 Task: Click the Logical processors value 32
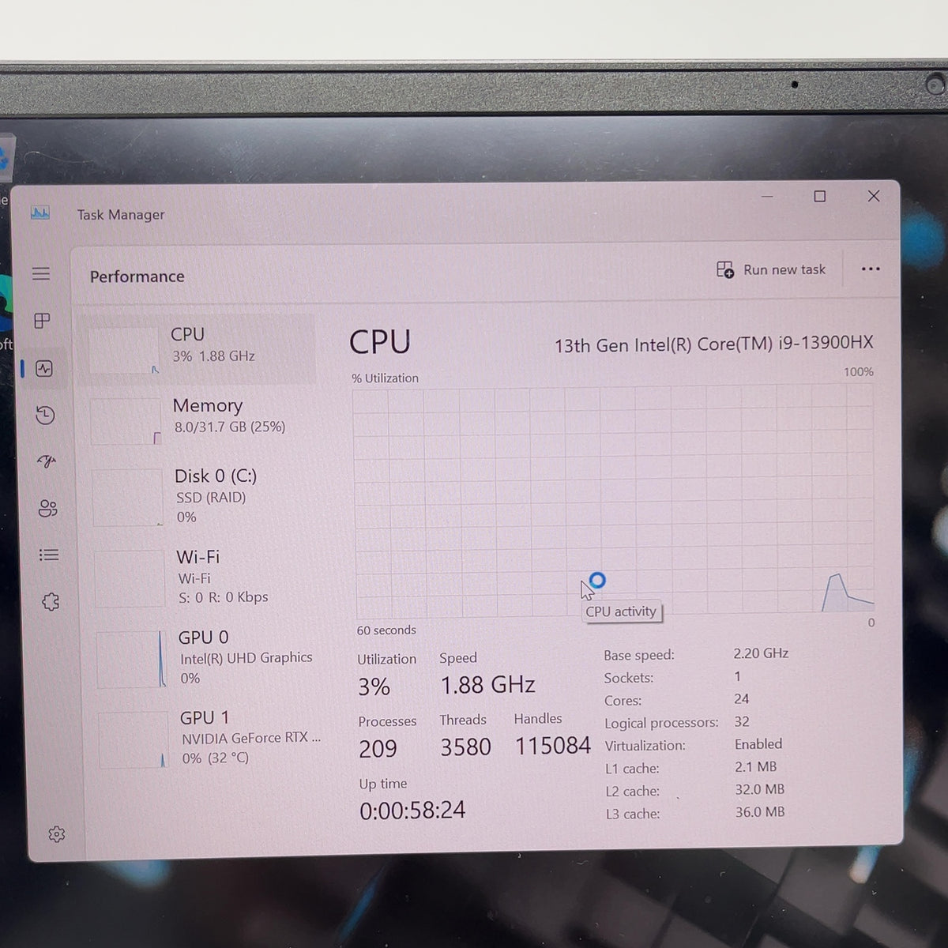tap(742, 721)
